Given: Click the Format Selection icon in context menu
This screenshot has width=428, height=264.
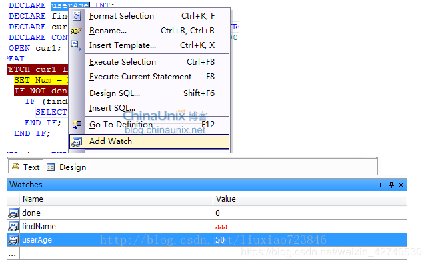Looking at the screenshot, I should click(77, 16).
